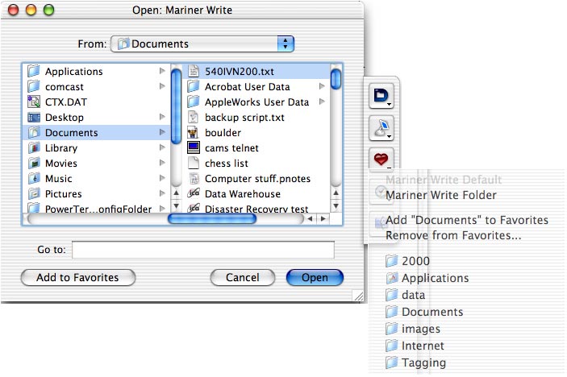Image resolution: width=567 pixels, height=377 pixels.
Task: Choose Mariner Write Folder menu item
Action: pyautogui.click(x=441, y=196)
